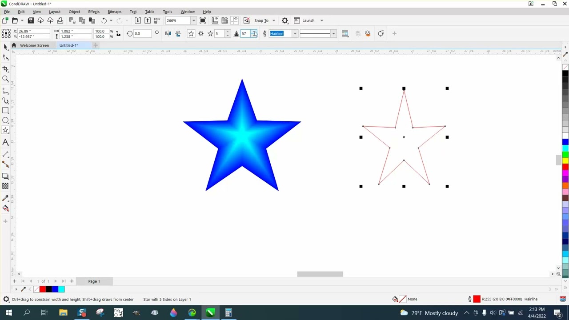Click the points/sides spinner arrows
The image size is (569, 320).
click(228, 33)
